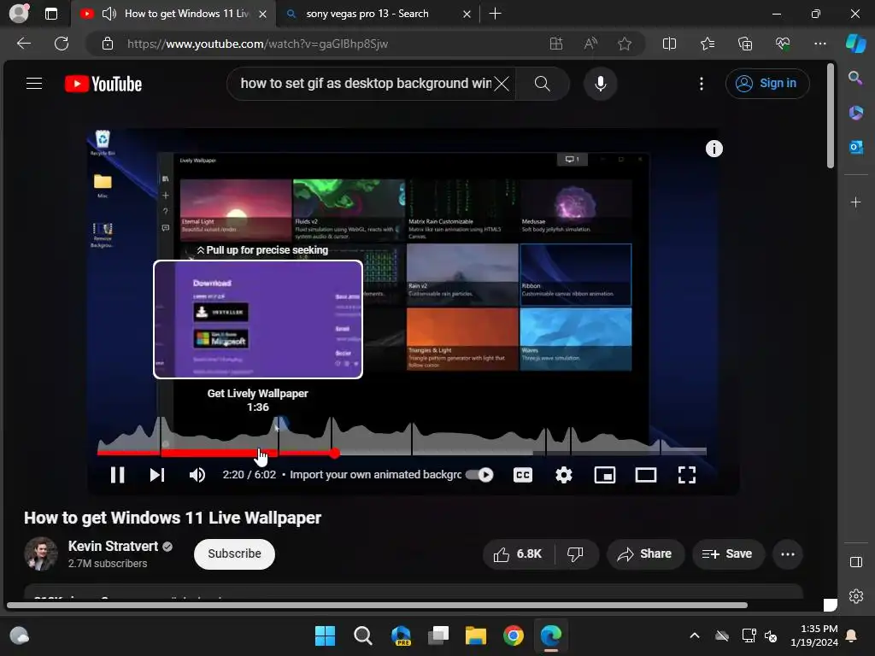Mute the tab using the speaker icon

click(109, 14)
